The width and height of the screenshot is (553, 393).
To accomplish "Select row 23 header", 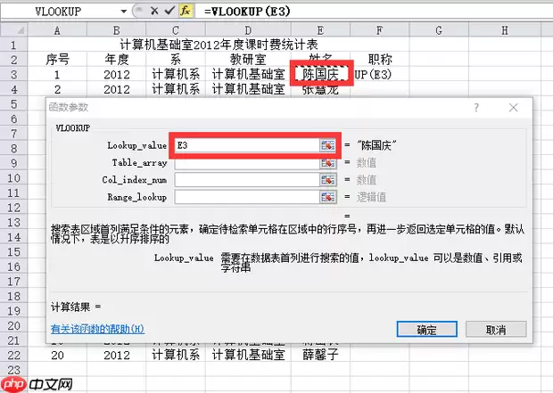I will 13,370.
